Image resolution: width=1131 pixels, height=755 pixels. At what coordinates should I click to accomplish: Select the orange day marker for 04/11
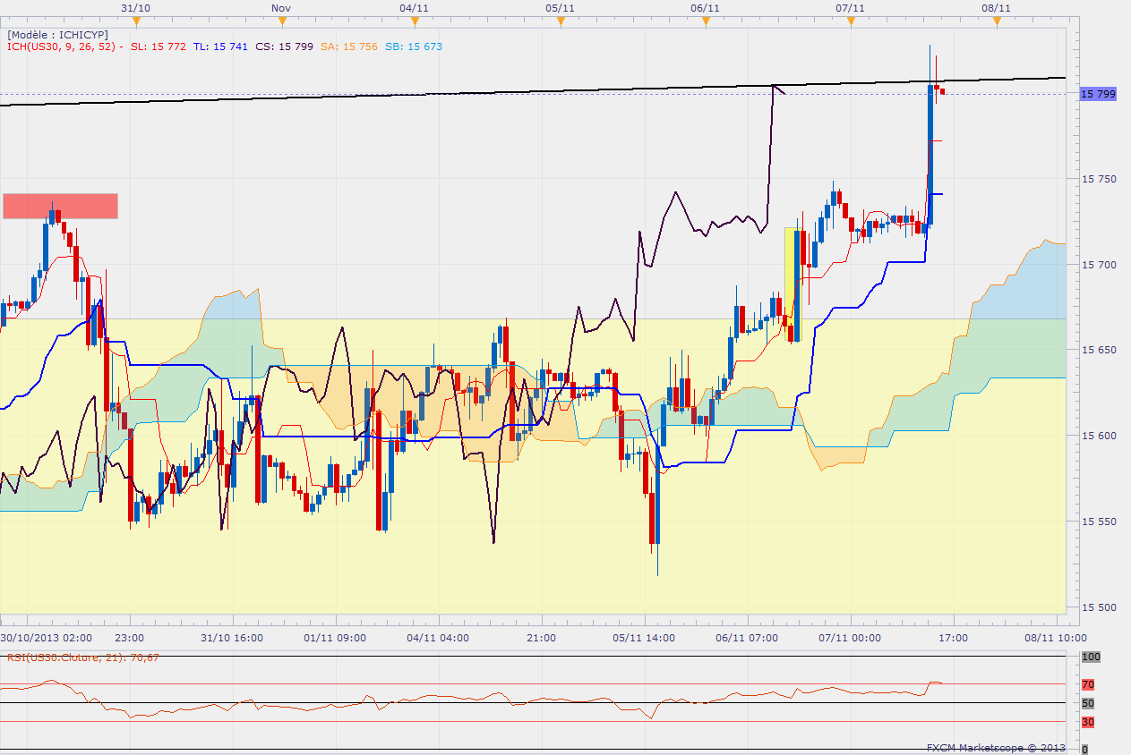[x=413, y=22]
